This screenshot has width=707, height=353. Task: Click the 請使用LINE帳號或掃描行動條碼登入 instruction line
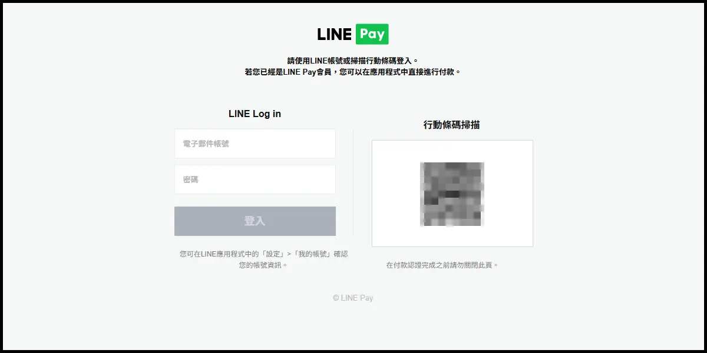point(353,61)
